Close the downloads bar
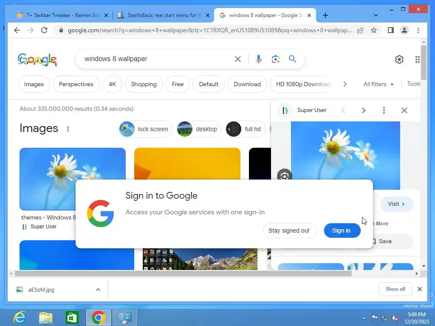Screen dimensions: 435x326 tap(419, 289)
